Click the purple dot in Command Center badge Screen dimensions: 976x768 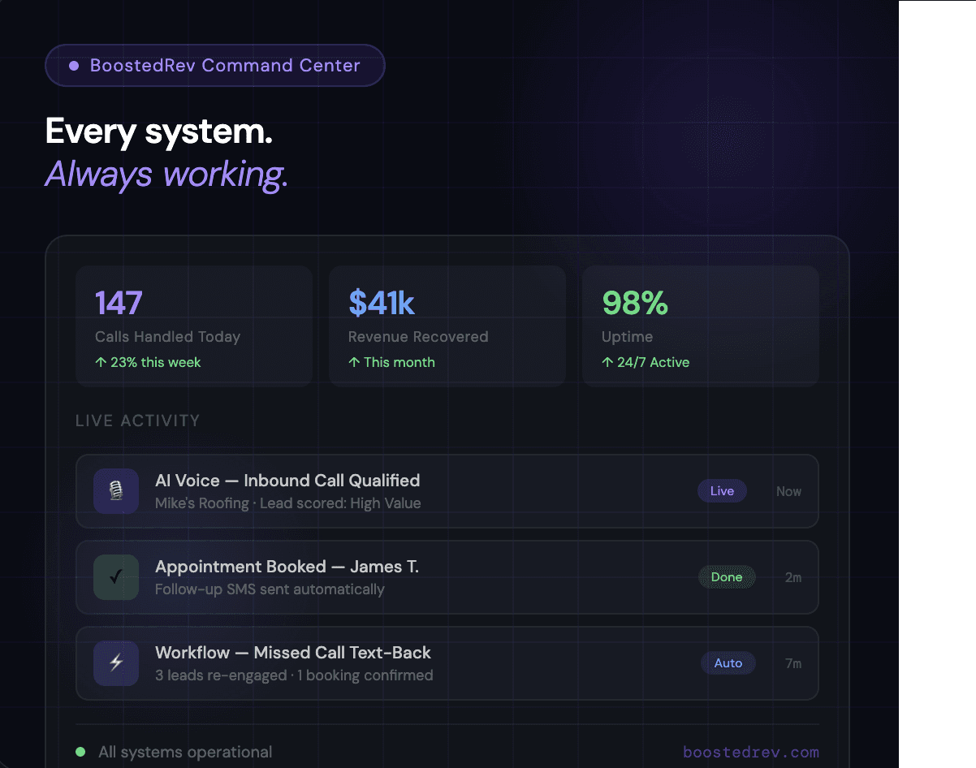click(x=74, y=66)
